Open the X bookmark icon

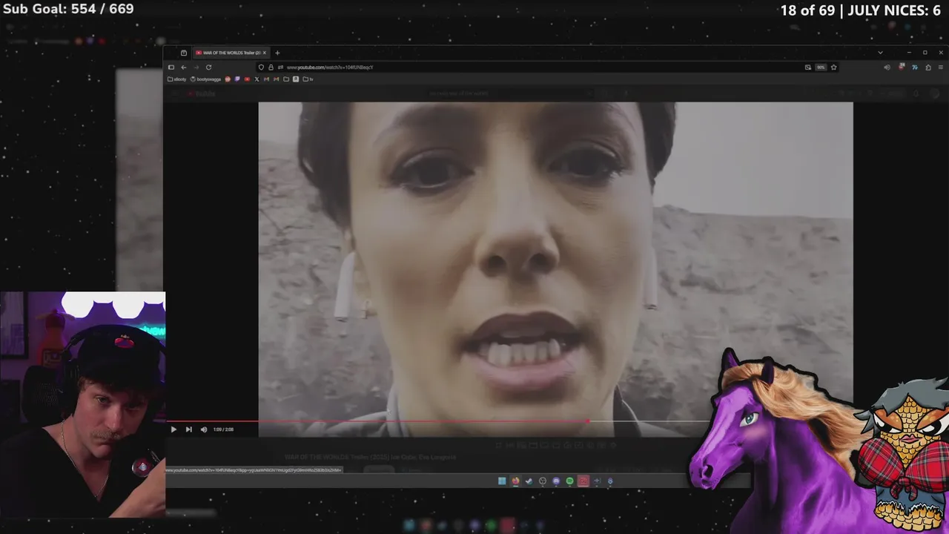click(257, 79)
